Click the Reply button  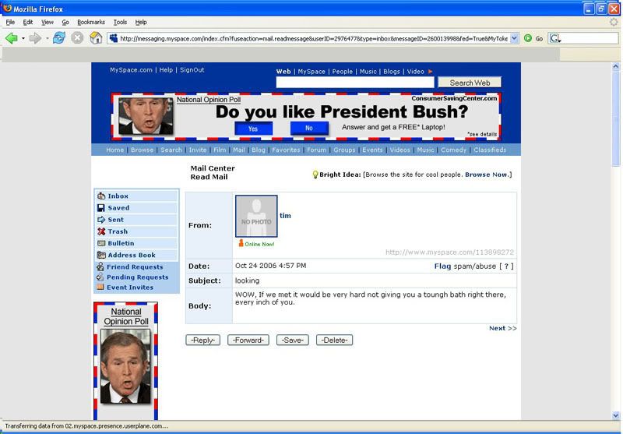[x=202, y=340]
